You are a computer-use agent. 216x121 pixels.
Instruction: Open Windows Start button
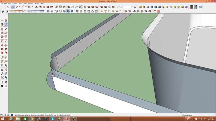point(3,119)
